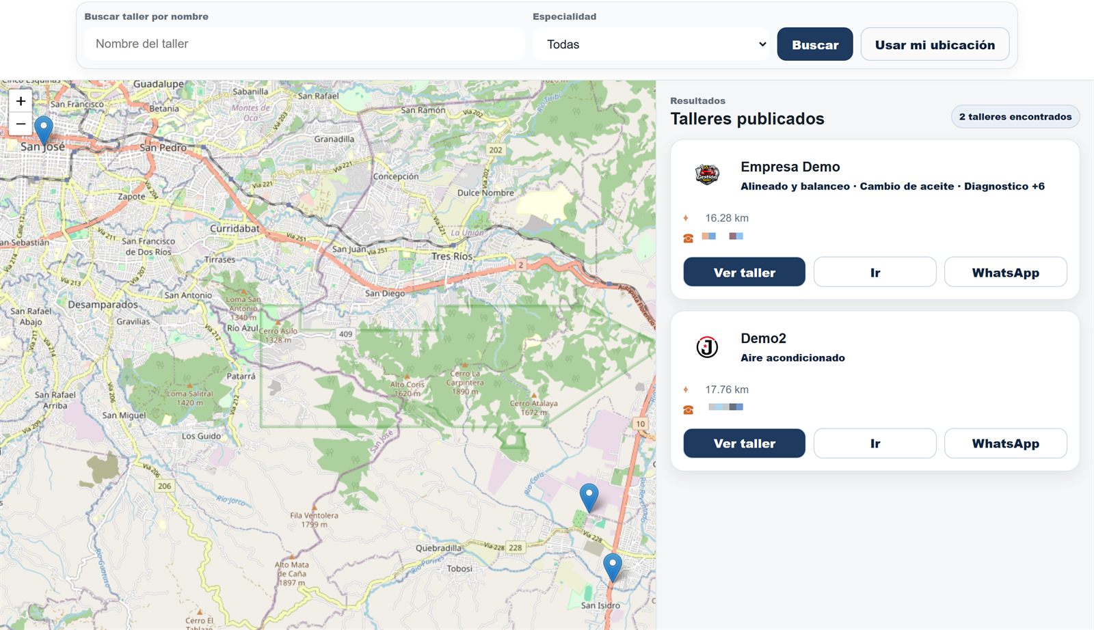Click Talleres publicados heading
Viewport: 1094px width, 630px height.
[x=747, y=119]
